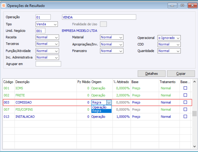This screenshot has width=198, height=152.
Task: Click the grid's vertical scrollbar thumb
Action: coord(194,113)
